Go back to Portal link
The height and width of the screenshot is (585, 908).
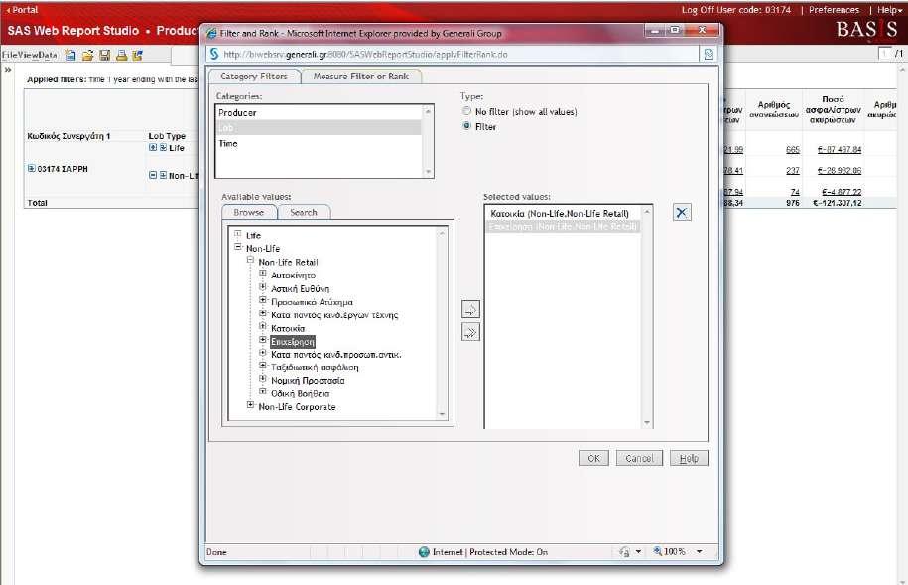tap(22, 10)
